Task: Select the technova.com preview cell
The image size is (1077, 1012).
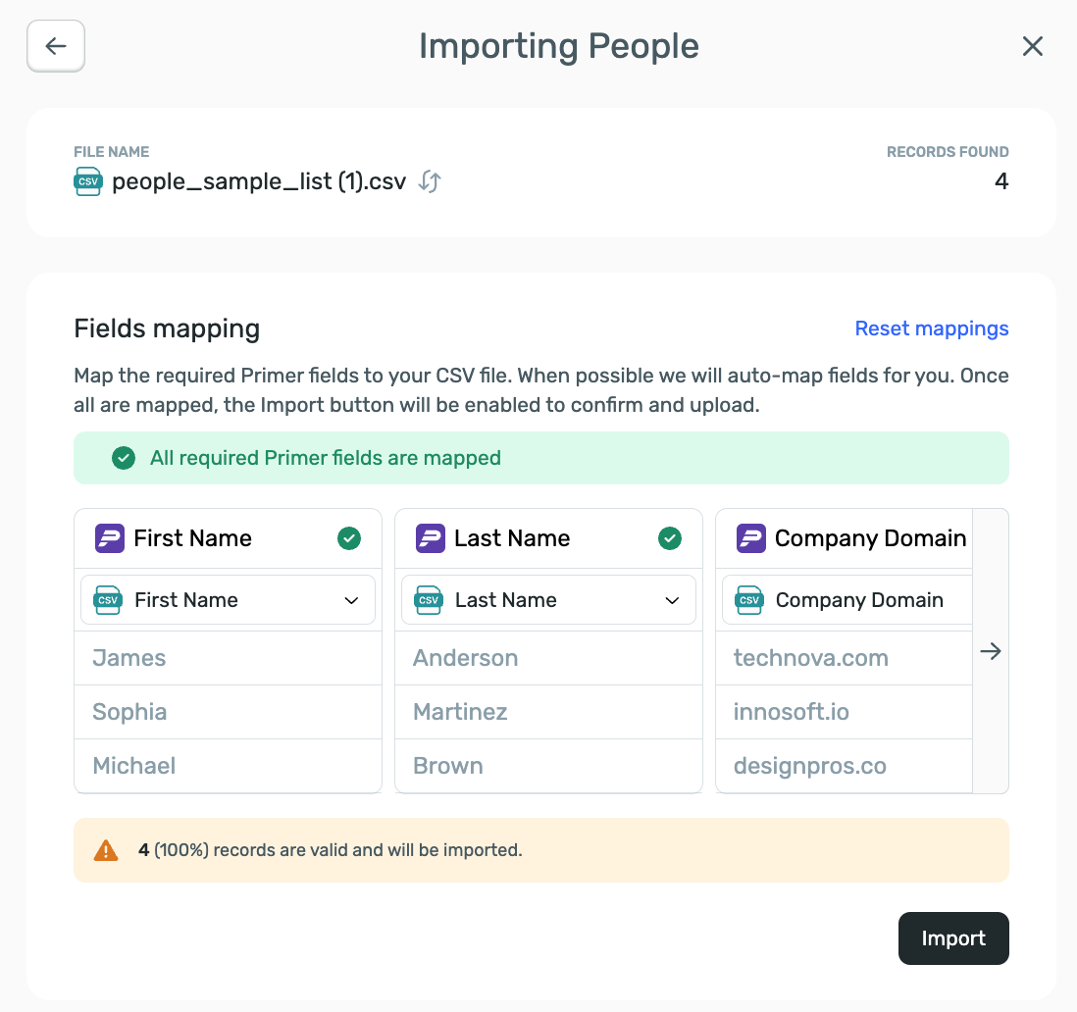Action: (x=811, y=658)
